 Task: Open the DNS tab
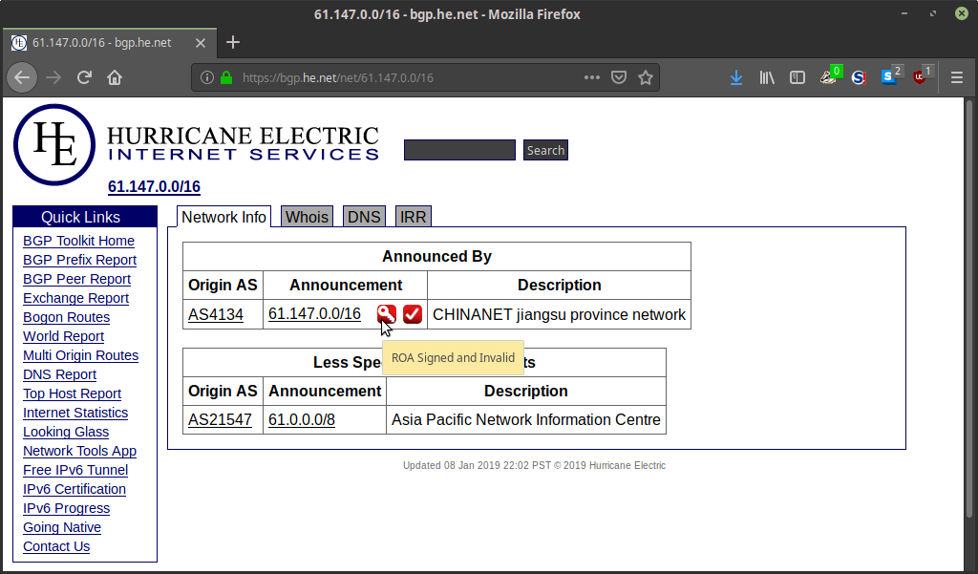point(364,217)
